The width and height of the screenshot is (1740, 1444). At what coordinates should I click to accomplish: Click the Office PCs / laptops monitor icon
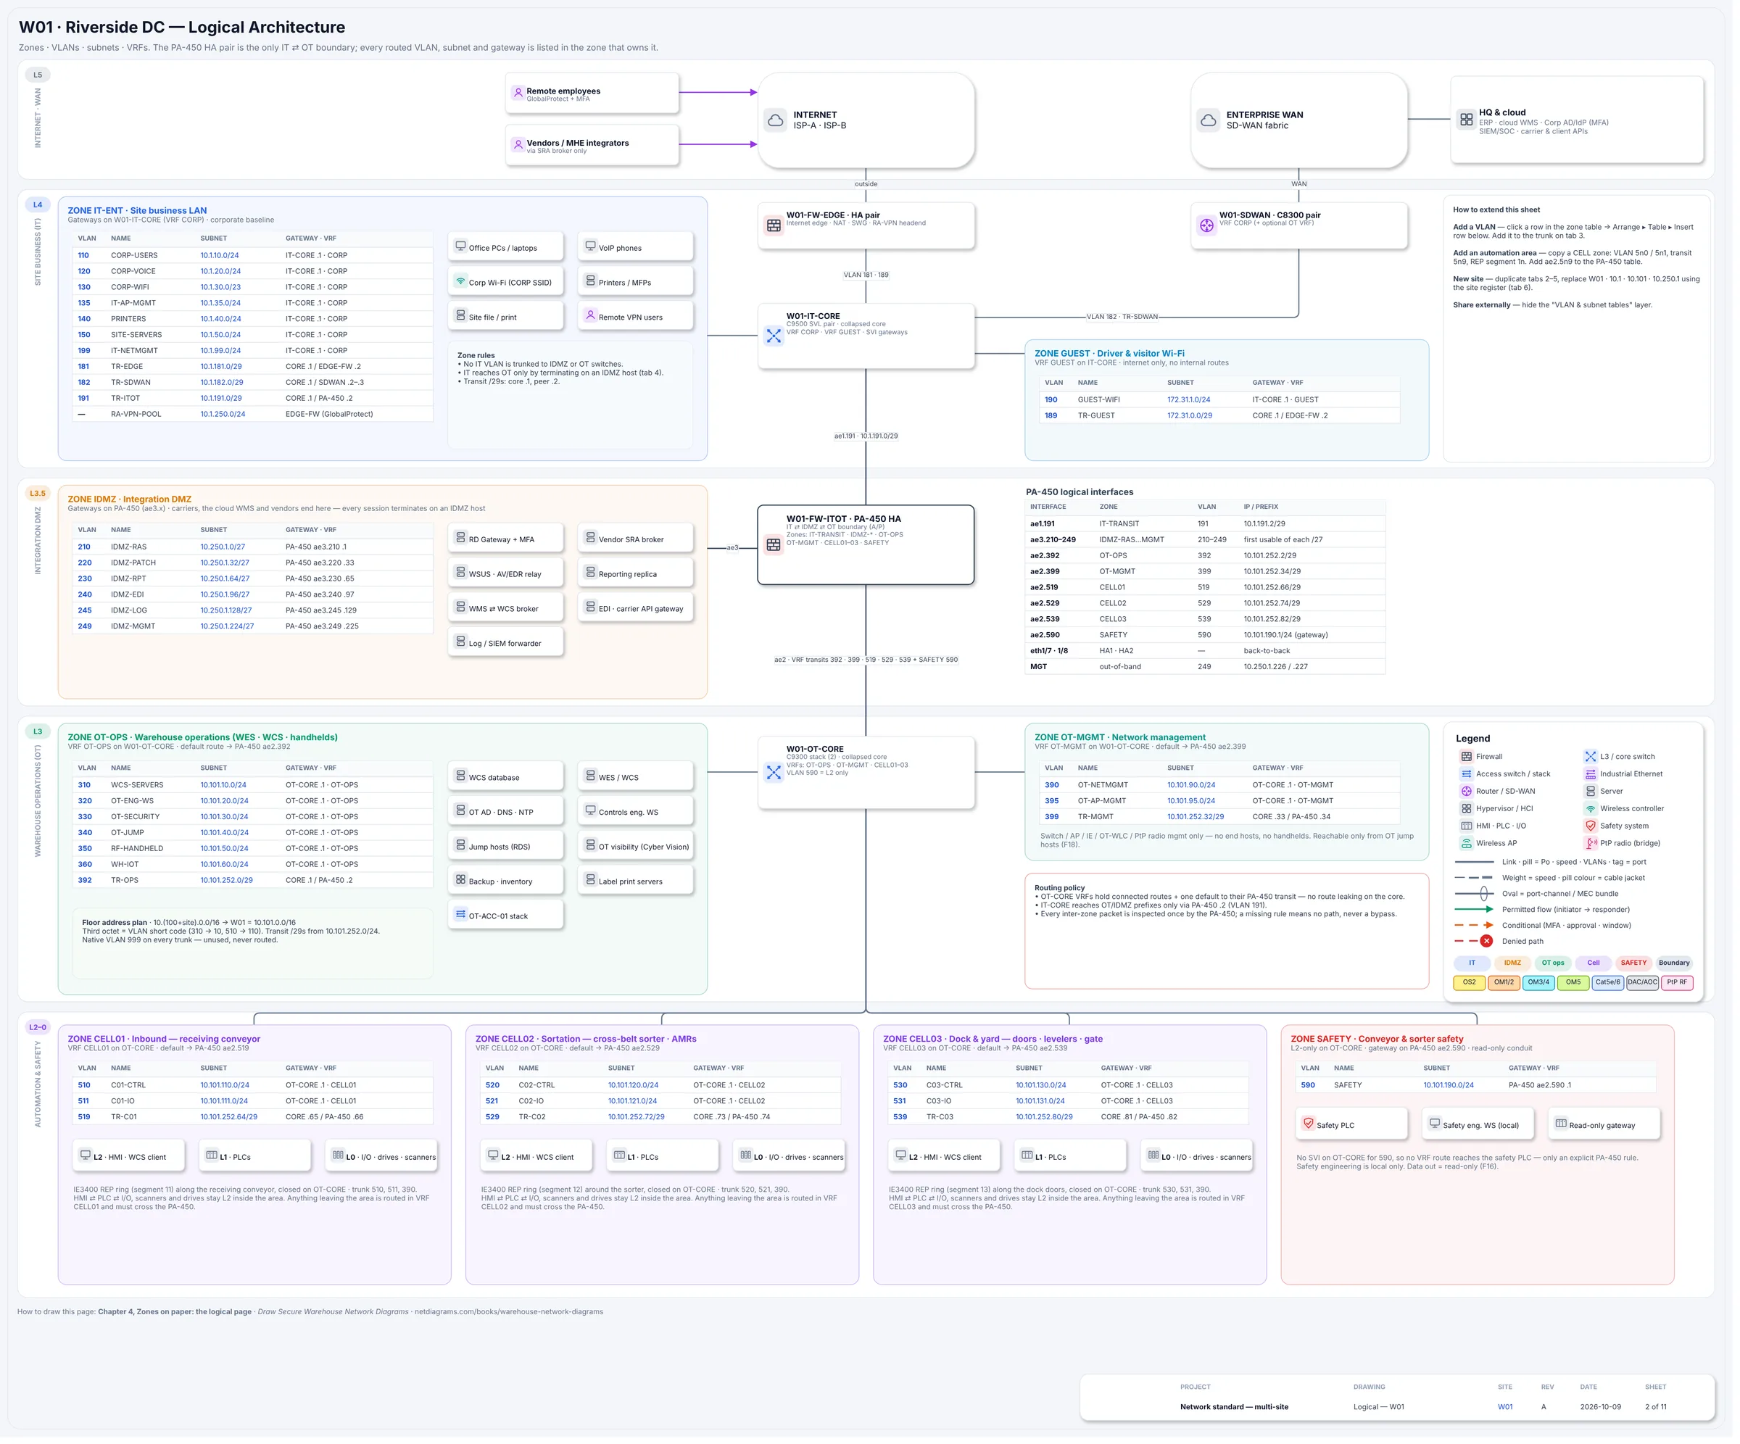coord(460,247)
